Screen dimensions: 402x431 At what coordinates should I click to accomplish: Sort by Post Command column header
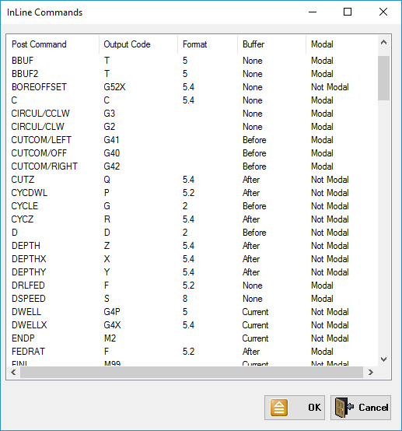tap(52, 44)
